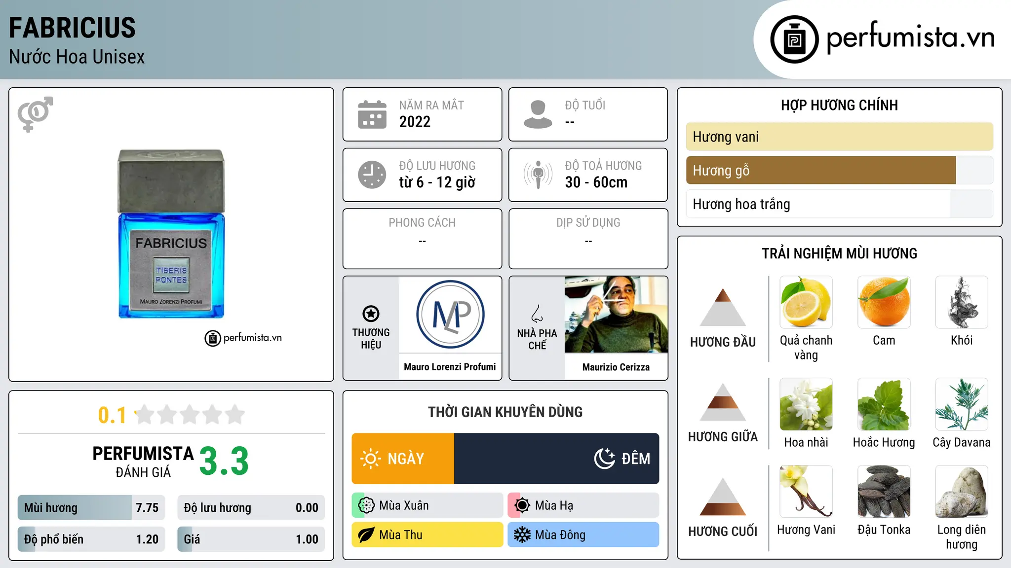Click the Hương Vani vanilla image

coord(806,492)
